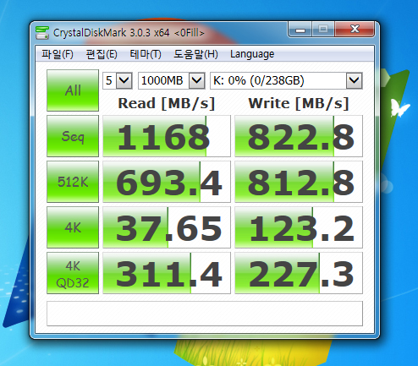
Task: Open the 파일(F) menu
Action: [x=58, y=54]
